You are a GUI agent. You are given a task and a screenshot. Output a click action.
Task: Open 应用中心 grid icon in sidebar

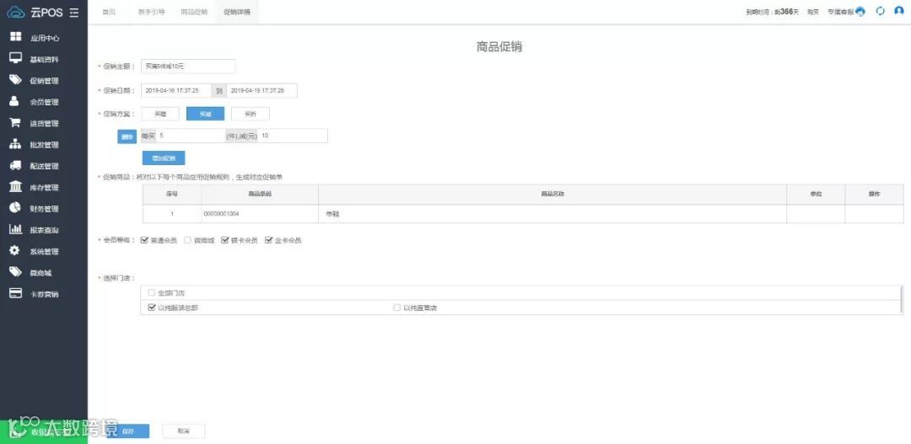(x=16, y=37)
